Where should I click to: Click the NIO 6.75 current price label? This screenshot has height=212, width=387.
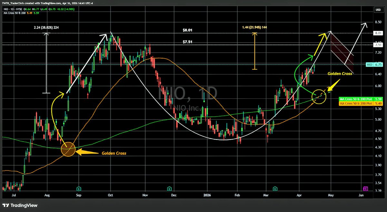click(374, 65)
